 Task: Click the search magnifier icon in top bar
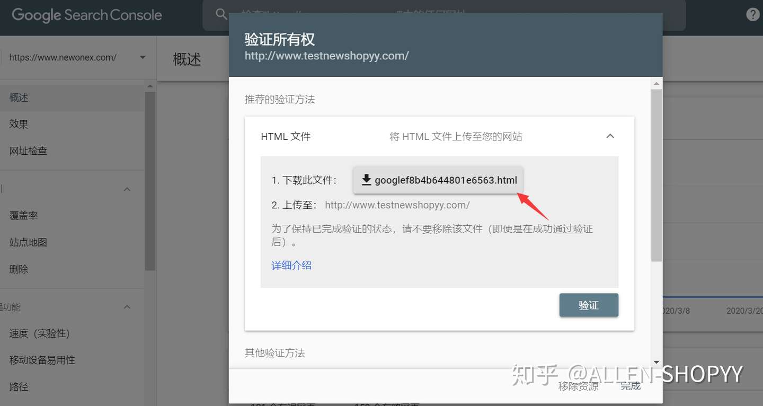pos(221,14)
